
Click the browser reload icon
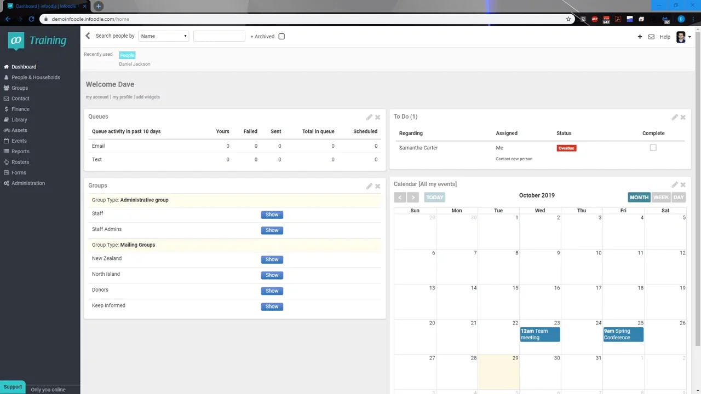click(x=31, y=19)
